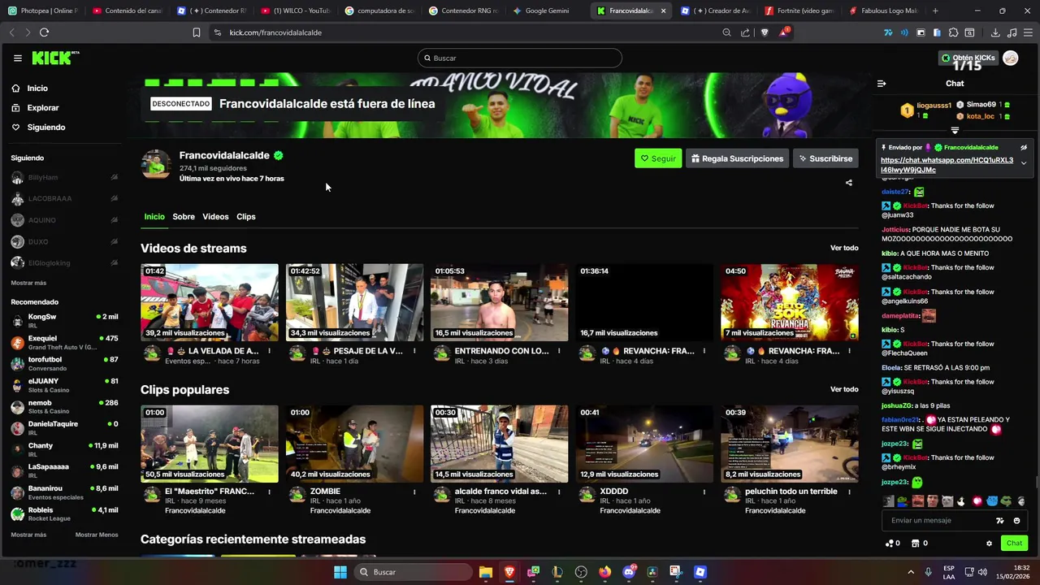
Task: Click the Suscribirse button
Action: pos(825,158)
